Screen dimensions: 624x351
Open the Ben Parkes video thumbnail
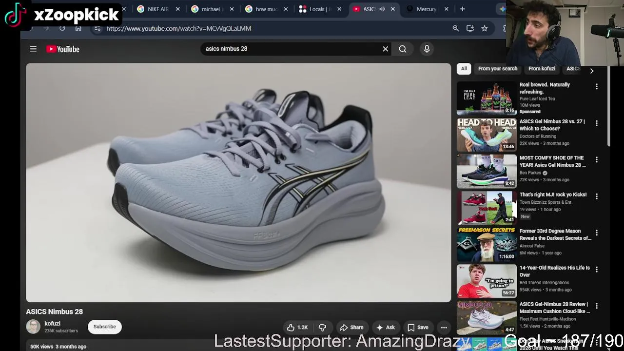click(x=487, y=171)
